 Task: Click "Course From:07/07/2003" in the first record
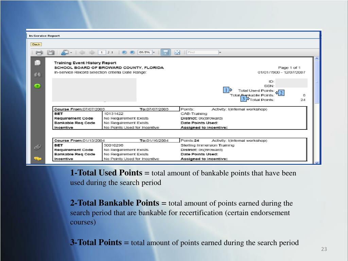tap(80, 109)
